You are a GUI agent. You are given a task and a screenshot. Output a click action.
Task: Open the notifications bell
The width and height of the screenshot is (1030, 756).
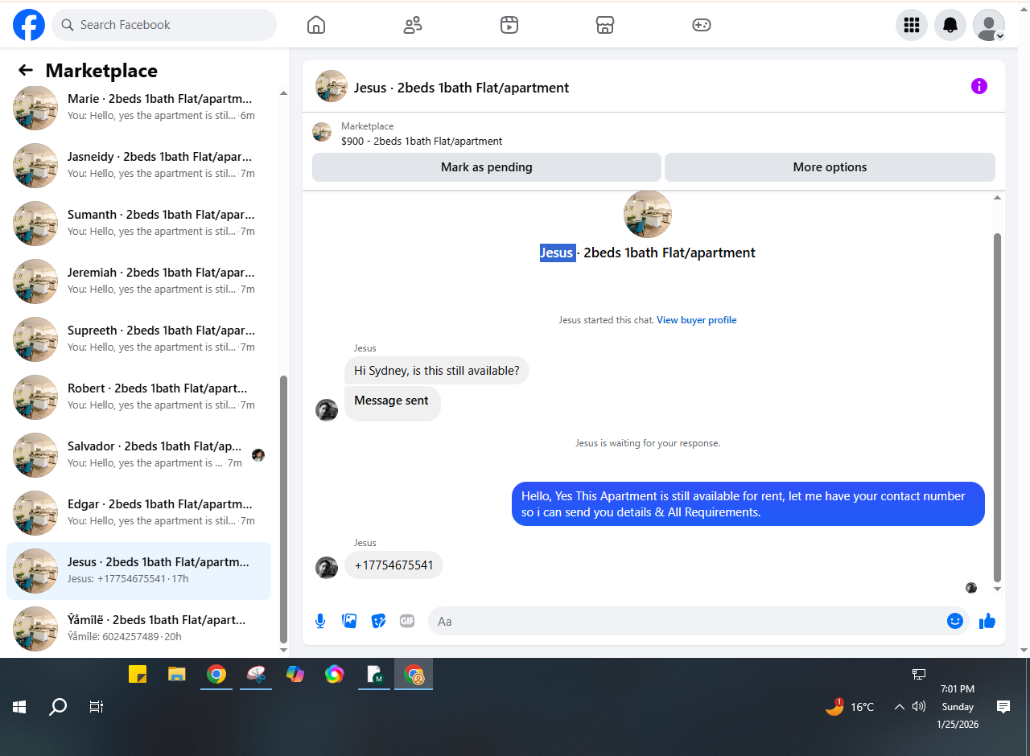pos(950,25)
